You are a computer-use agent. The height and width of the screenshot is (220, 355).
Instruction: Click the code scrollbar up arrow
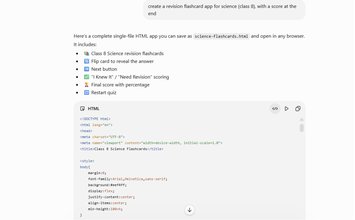(302, 119)
